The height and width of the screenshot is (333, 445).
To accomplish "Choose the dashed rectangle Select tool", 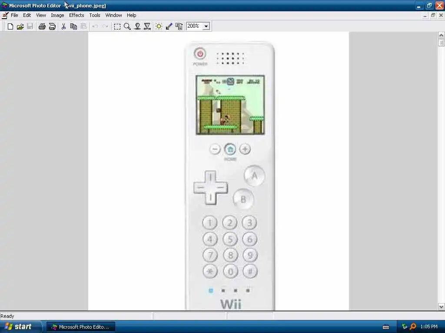I will [x=117, y=26].
